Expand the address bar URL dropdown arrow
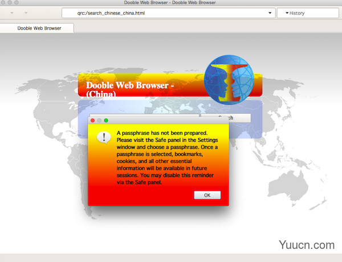 coord(270,13)
